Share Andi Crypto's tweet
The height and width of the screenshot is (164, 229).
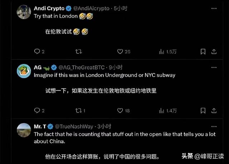coord(214,52)
